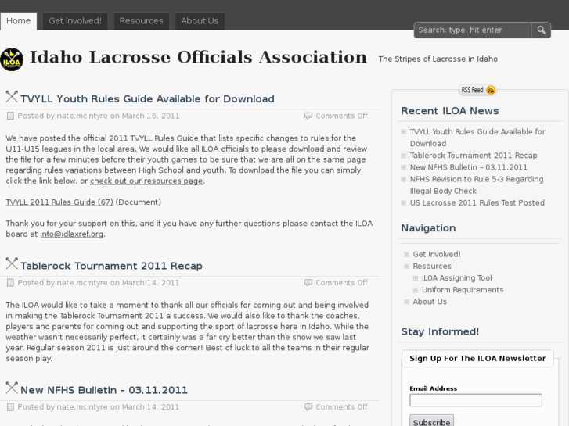This screenshot has height=426, width=569.
Task: Click comment bubble icon on Tablerock Tournament post
Action: 308,283
